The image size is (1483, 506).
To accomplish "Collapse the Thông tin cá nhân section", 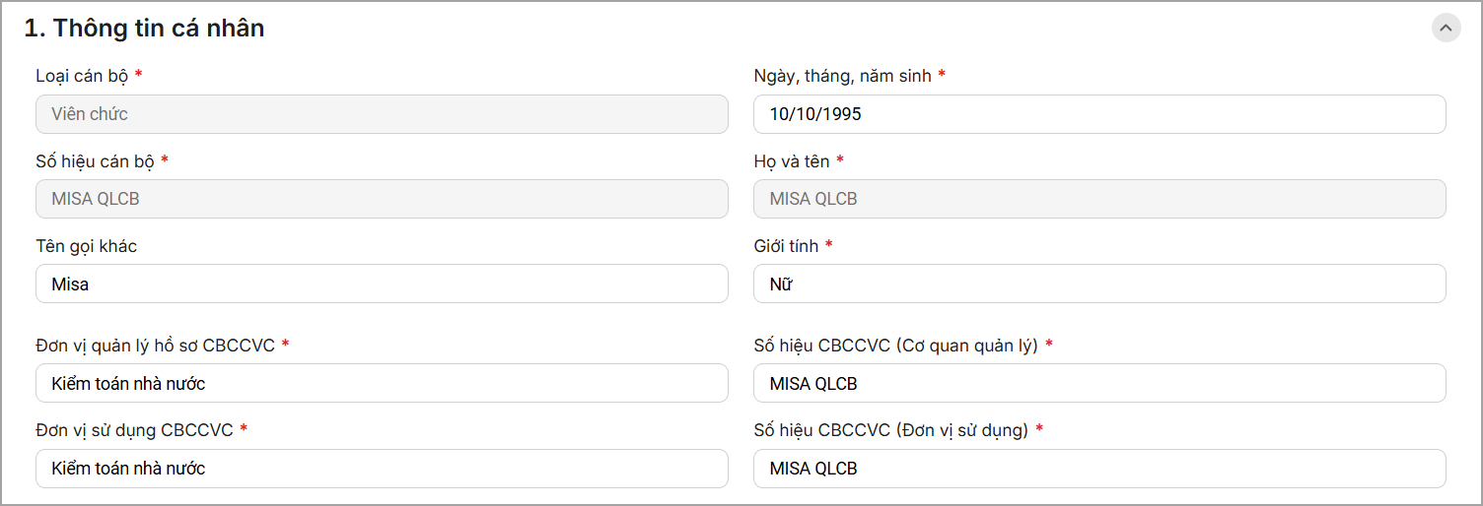I will [x=1446, y=28].
